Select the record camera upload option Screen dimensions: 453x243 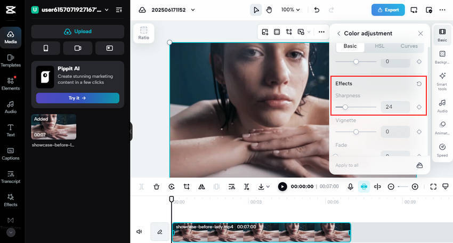[78, 48]
